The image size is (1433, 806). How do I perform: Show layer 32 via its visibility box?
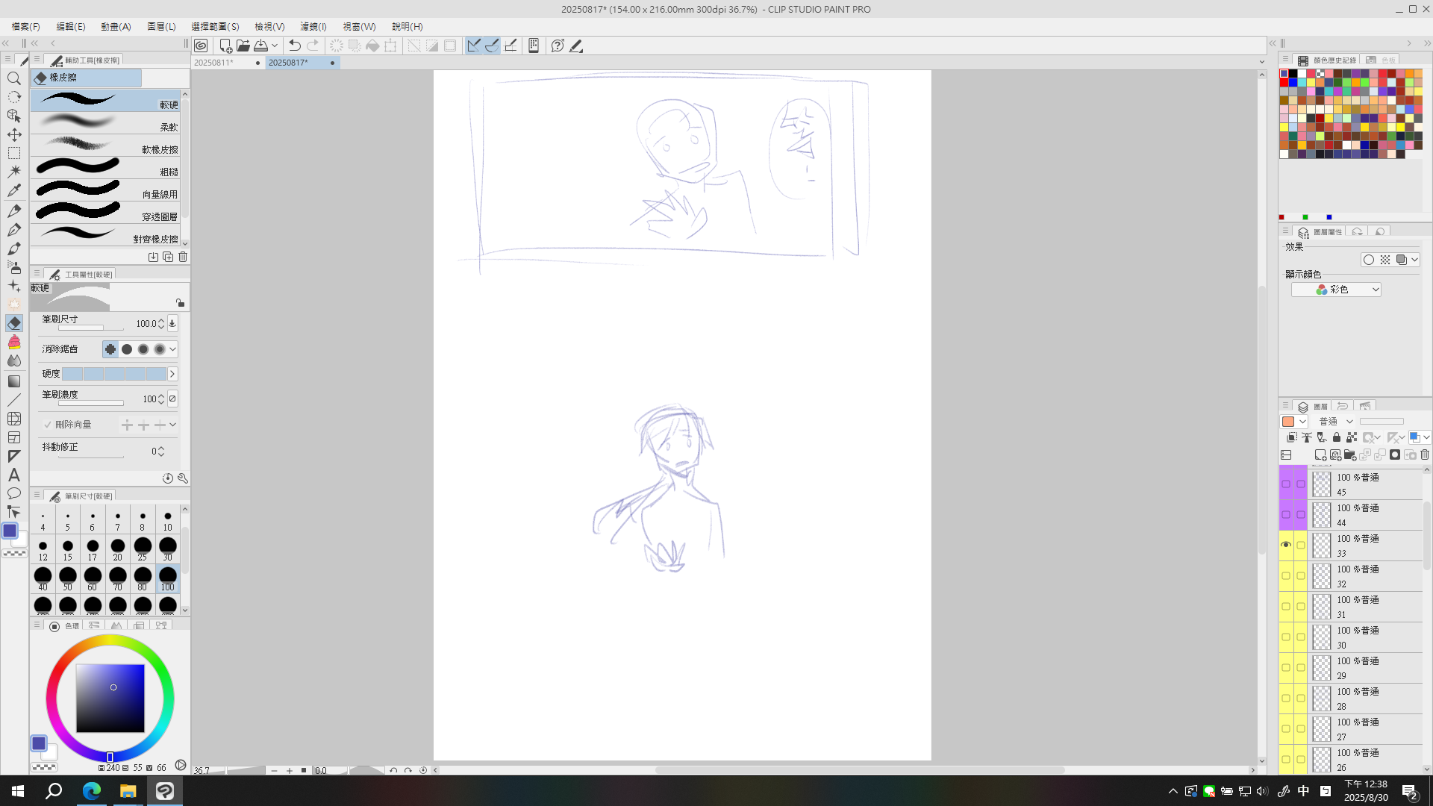click(x=1285, y=575)
